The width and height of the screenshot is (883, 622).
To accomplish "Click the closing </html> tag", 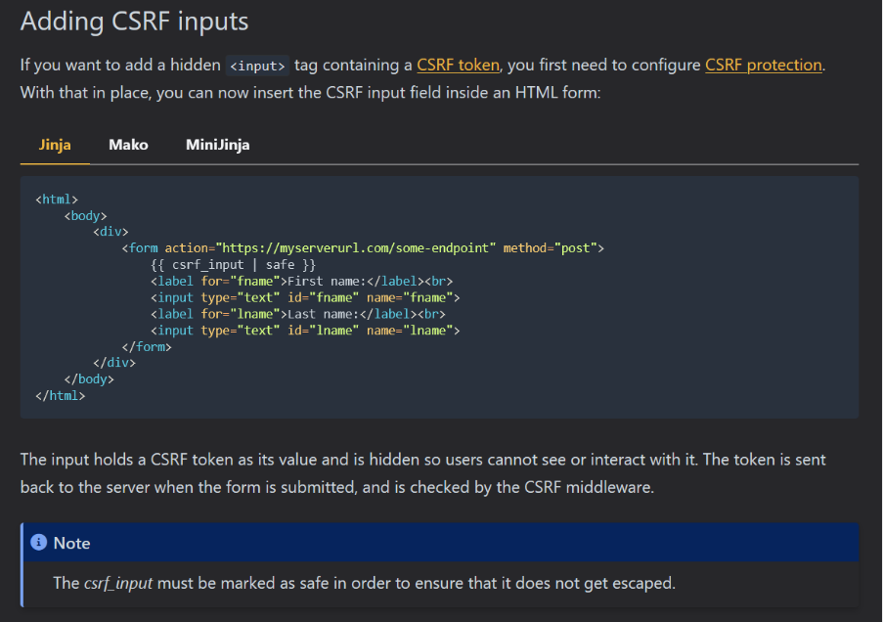I will [61, 396].
